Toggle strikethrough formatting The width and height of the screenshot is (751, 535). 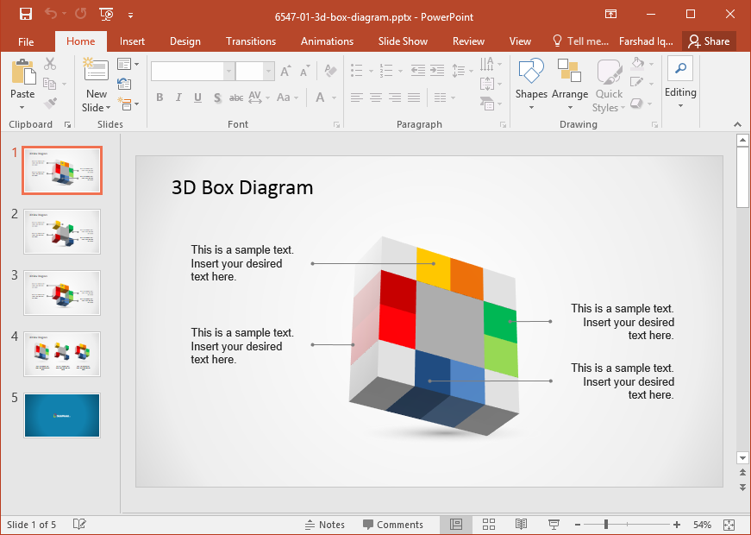235,98
